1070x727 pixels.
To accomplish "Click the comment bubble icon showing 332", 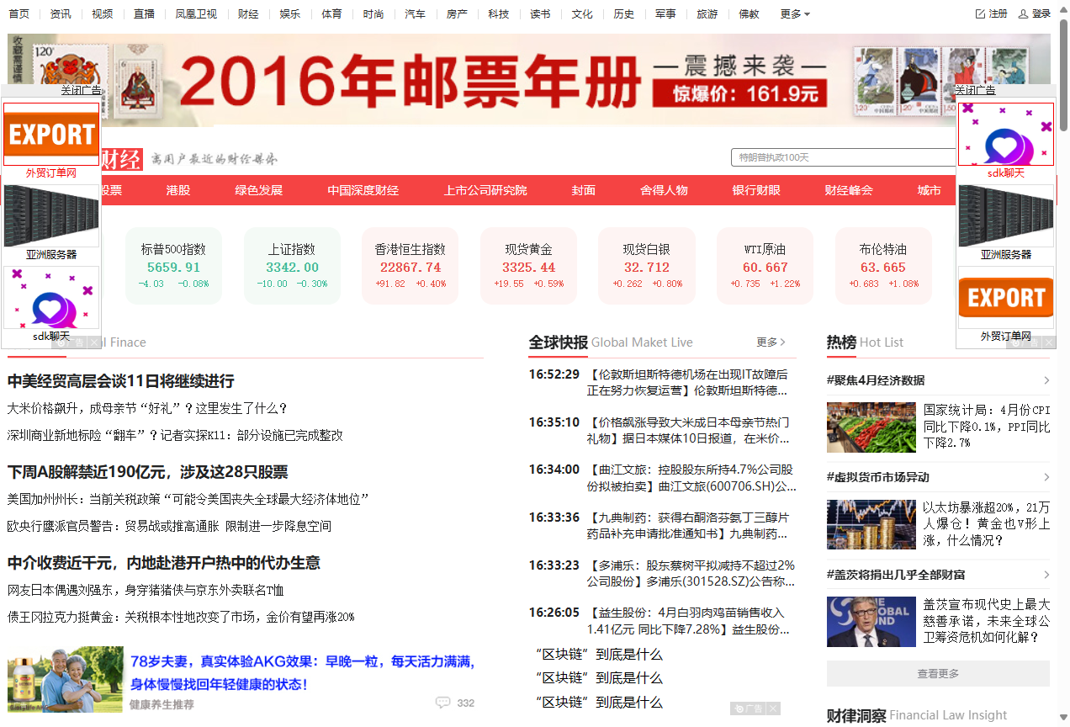I will coord(443,703).
